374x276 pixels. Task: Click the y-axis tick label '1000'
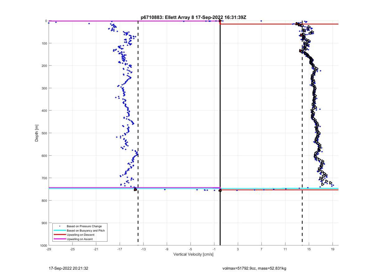tap(43, 245)
